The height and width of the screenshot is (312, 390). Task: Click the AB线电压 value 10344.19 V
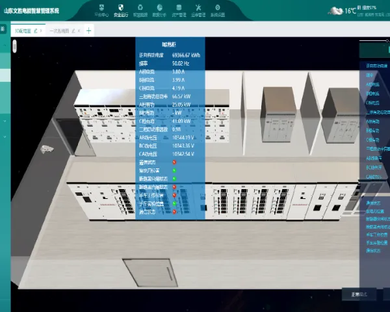point(183,138)
